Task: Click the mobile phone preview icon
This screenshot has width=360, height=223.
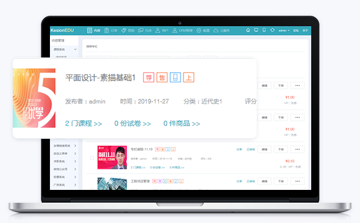Action: [264, 30]
